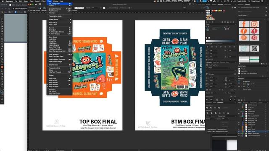
Task: Click Exclude shape mode in Pathfinder
Action: 219,108
